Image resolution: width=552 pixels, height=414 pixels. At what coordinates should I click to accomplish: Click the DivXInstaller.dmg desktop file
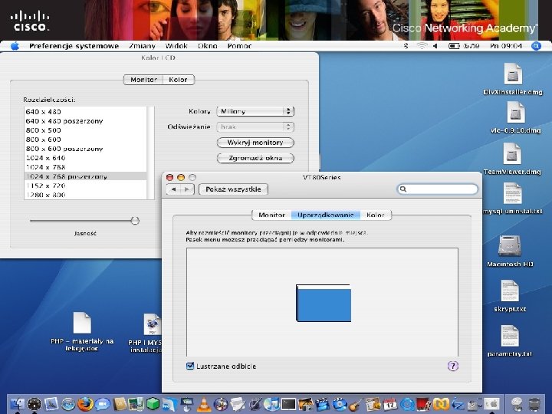coord(512,74)
